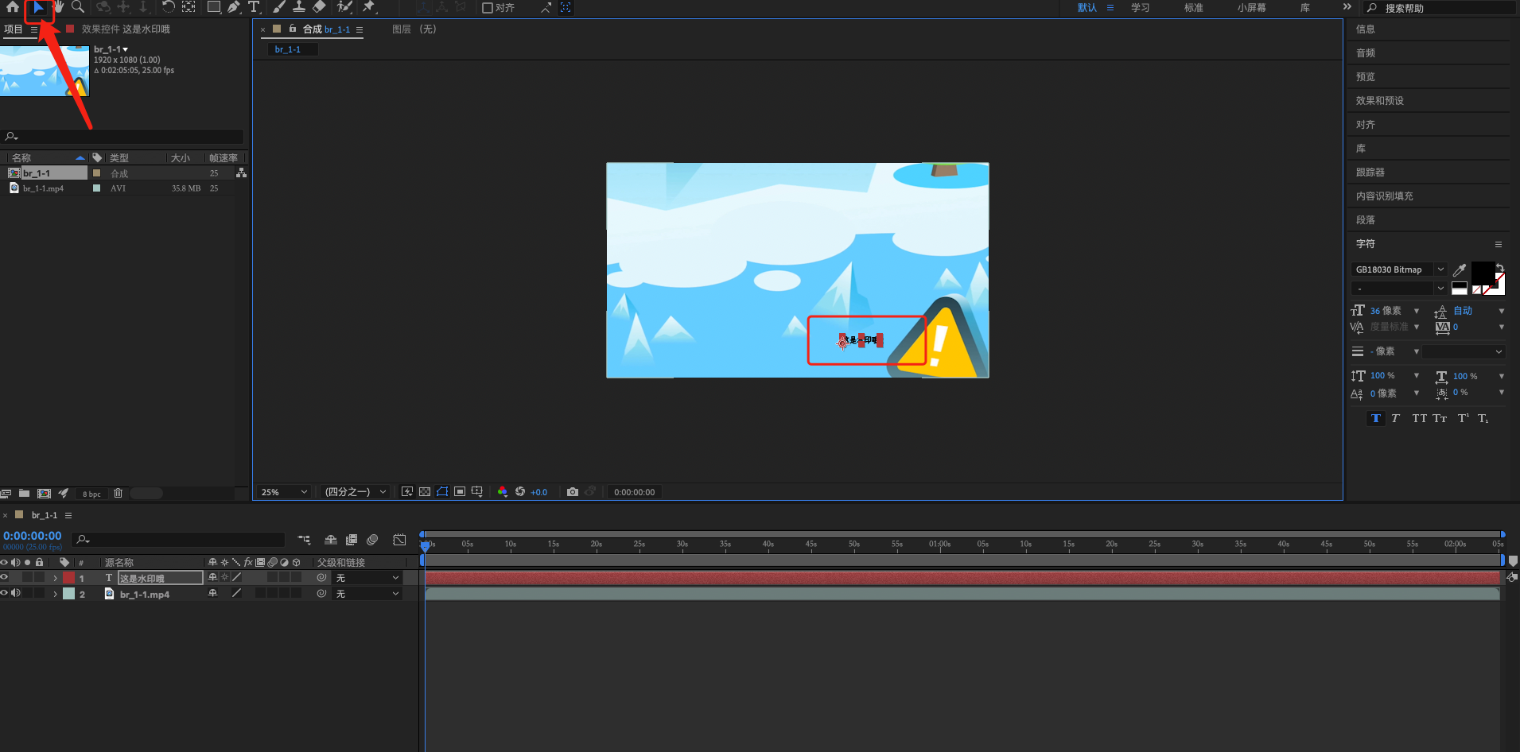Open the 效果和预设 panel
The image size is (1520, 752).
click(x=1380, y=101)
